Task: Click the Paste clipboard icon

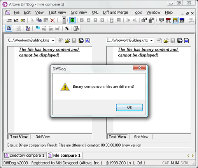Action: coord(46,20)
